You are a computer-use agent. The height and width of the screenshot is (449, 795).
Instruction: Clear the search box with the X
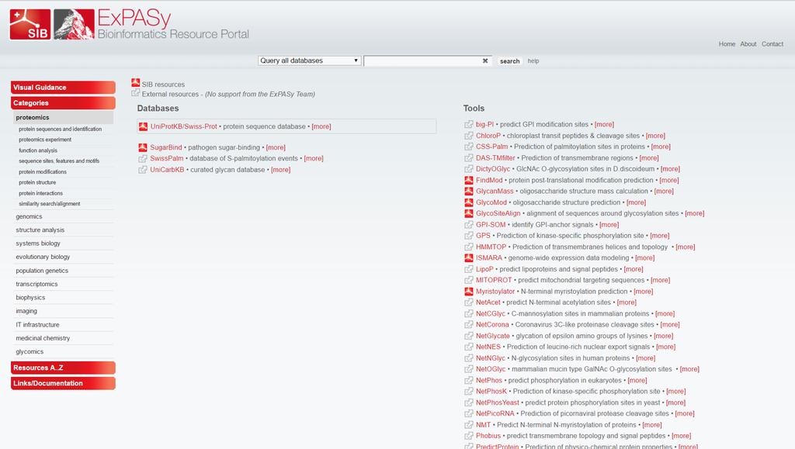pyautogui.click(x=485, y=60)
